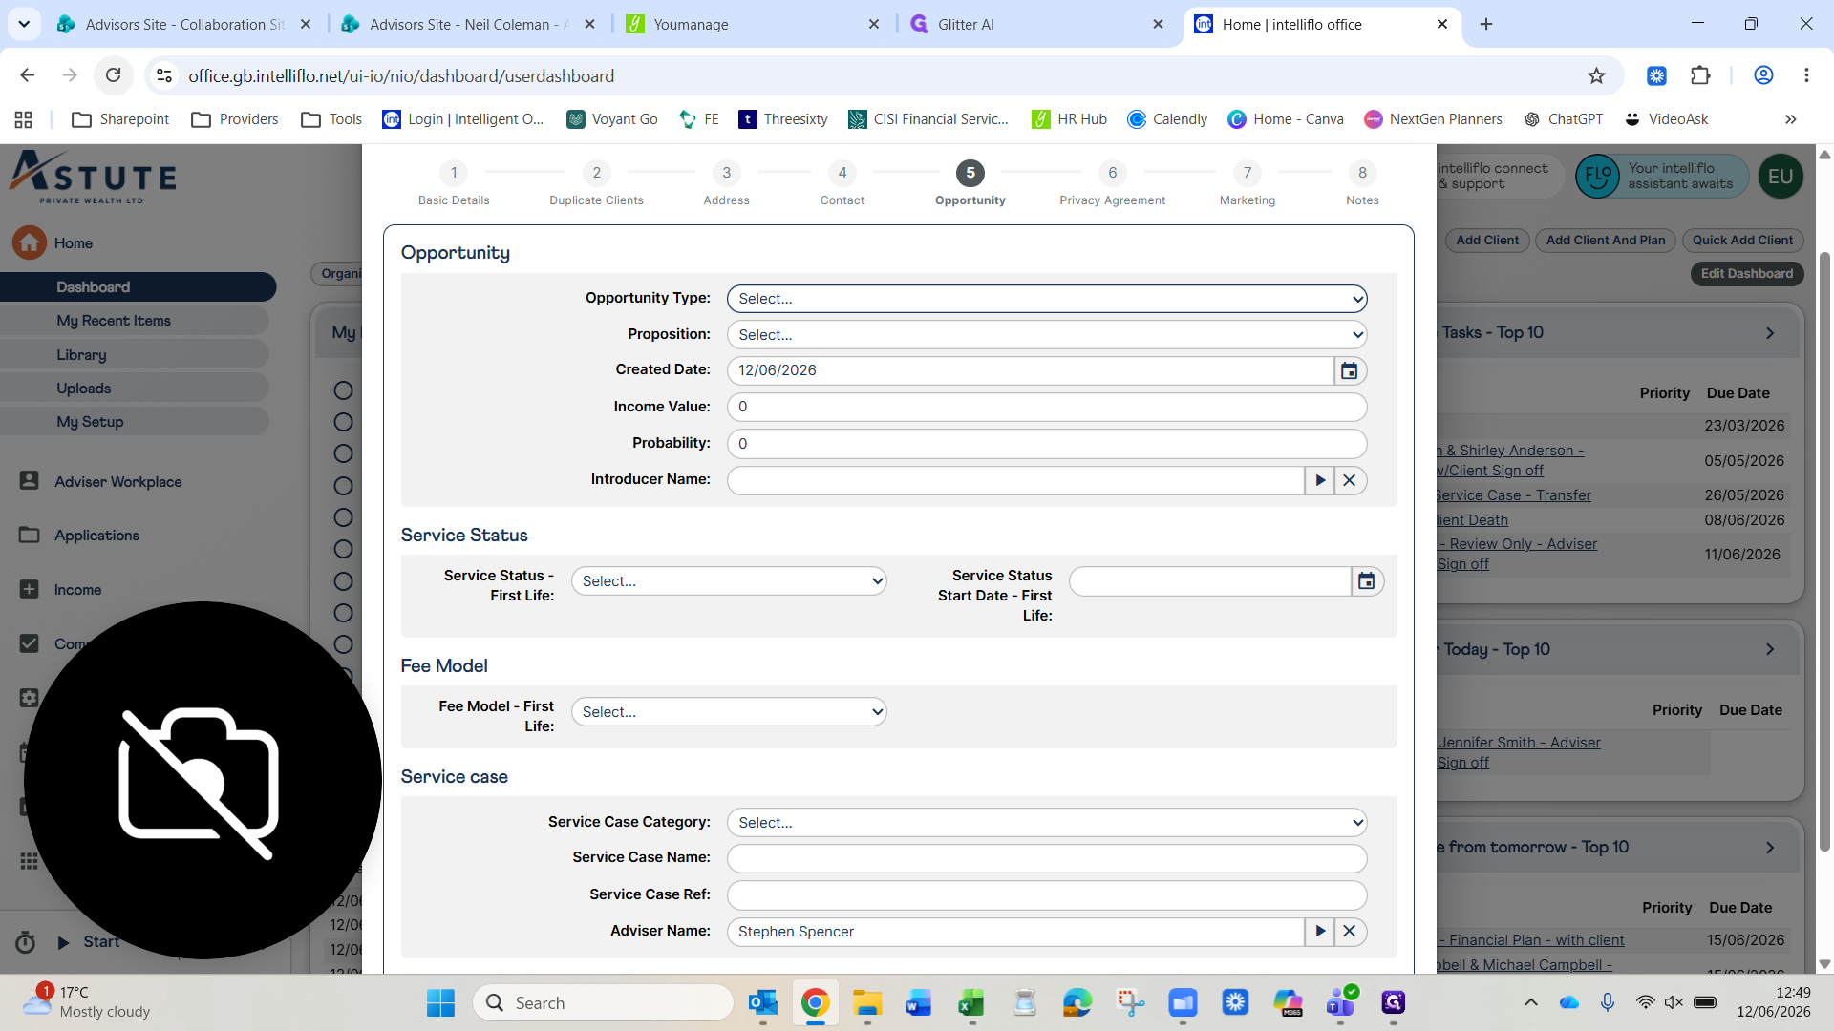This screenshot has width=1834, height=1031.
Task: Open the Opportunity Type dropdown
Action: pyautogui.click(x=1047, y=299)
